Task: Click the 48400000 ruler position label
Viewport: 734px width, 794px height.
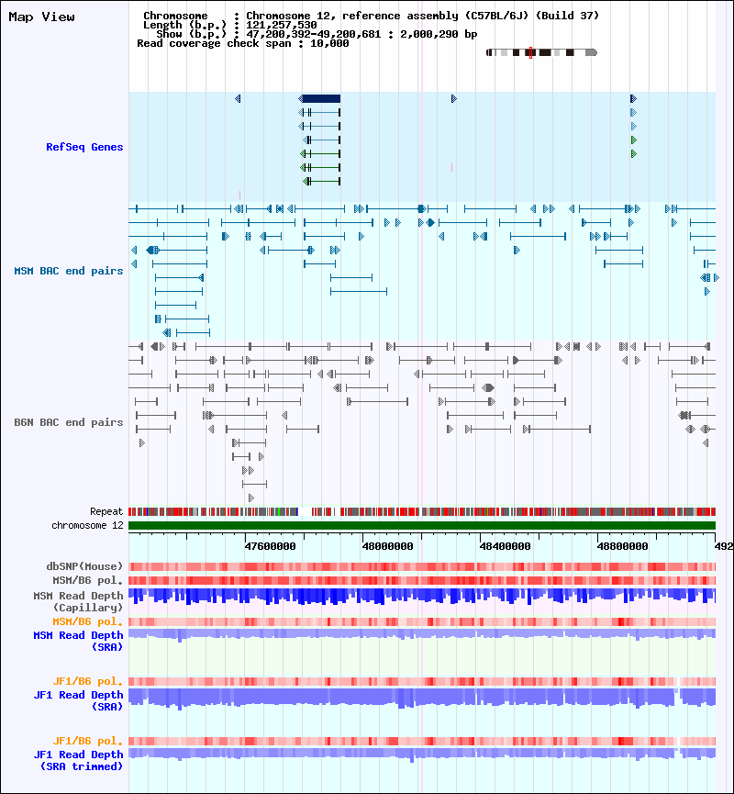Action: coord(506,546)
